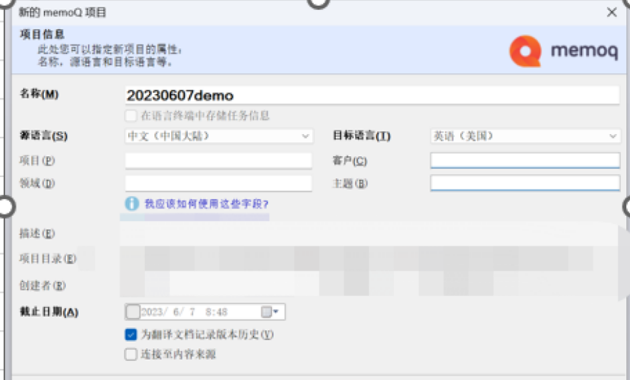
Task: Open the target language dropdown 英语（美国）
Action: click(525, 136)
